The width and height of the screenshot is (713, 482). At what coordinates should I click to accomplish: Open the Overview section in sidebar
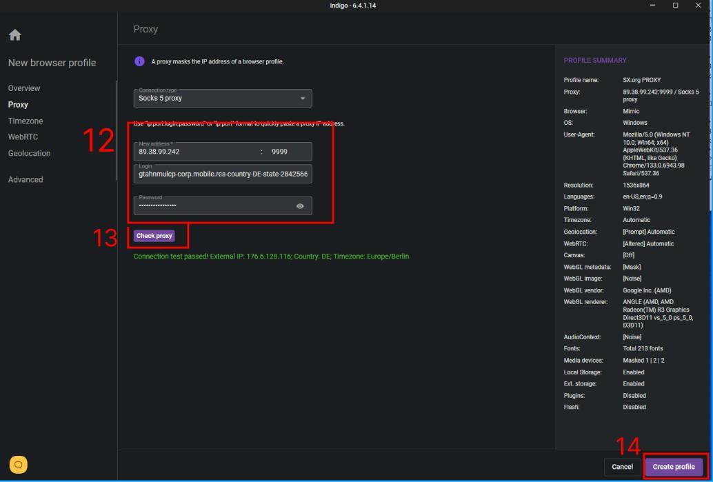point(24,88)
